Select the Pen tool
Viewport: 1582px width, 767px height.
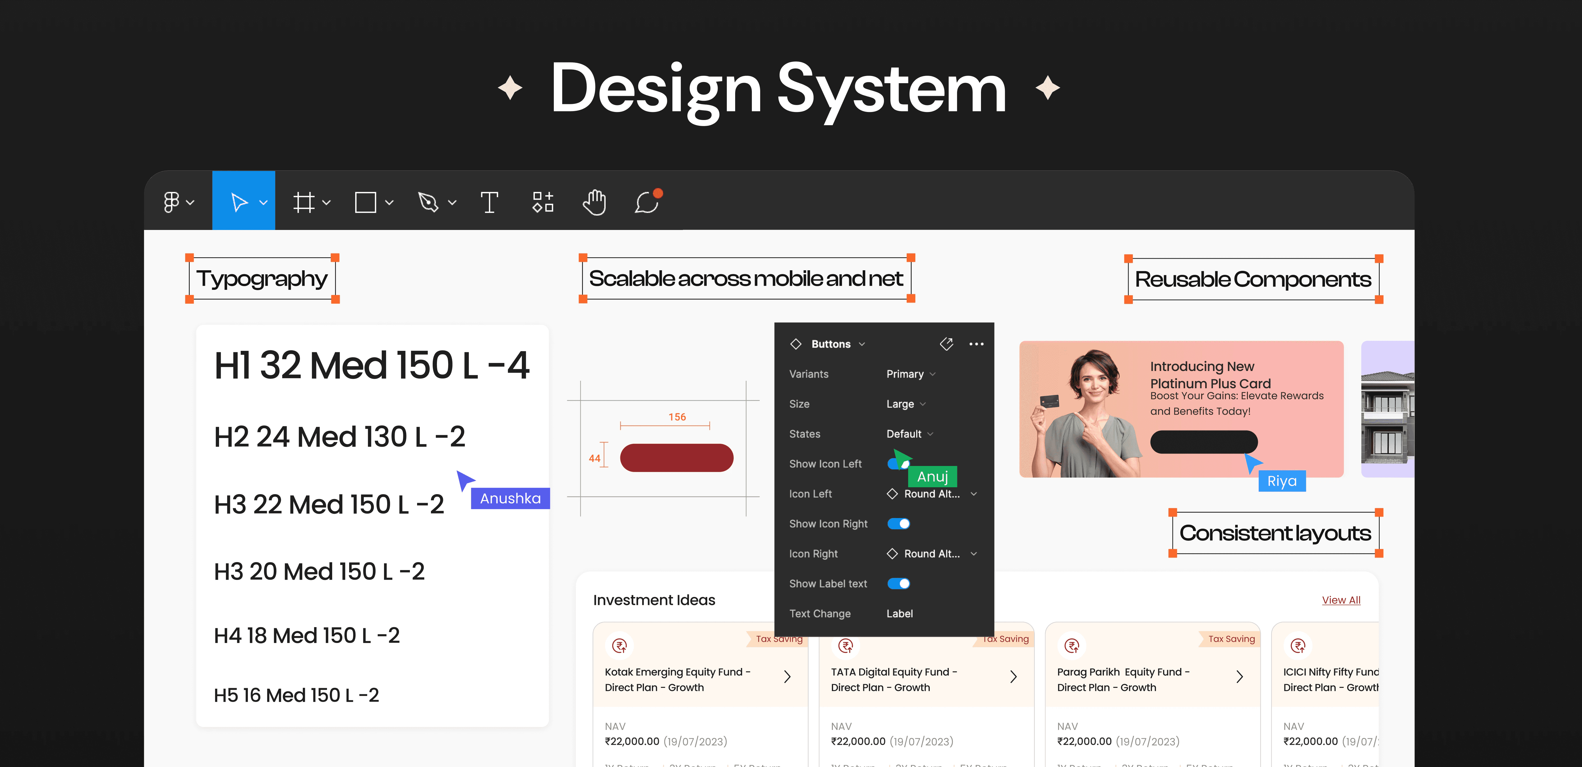click(x=428, y=202)
